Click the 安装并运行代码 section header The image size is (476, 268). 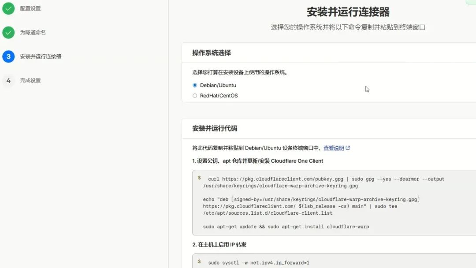(x=215, y=128)
